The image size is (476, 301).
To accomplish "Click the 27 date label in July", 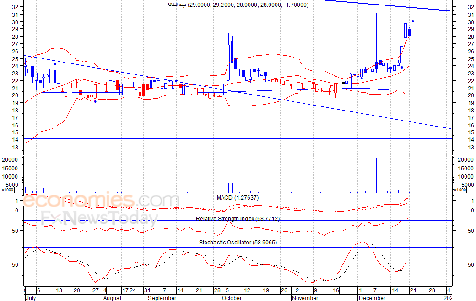I will point(95,290).
